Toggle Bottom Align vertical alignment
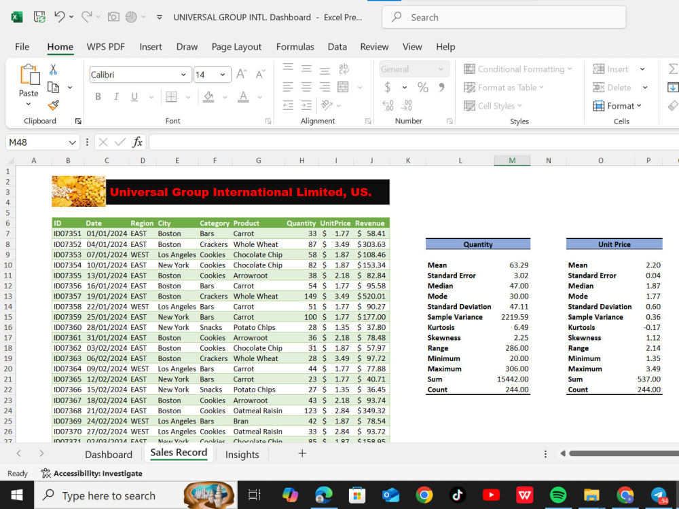This screenshot has width=679, height=509. point(325,70)
